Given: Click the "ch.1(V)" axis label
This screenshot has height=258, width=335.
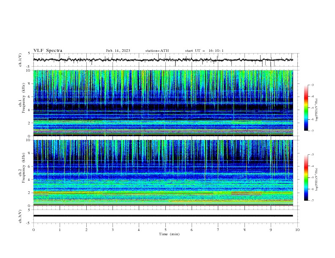Looking at the screenshot, I should (x=20, y=60).
